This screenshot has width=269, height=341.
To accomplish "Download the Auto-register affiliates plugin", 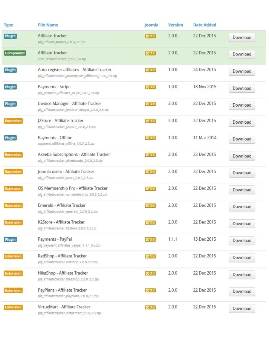I will [x=242, y=71].
